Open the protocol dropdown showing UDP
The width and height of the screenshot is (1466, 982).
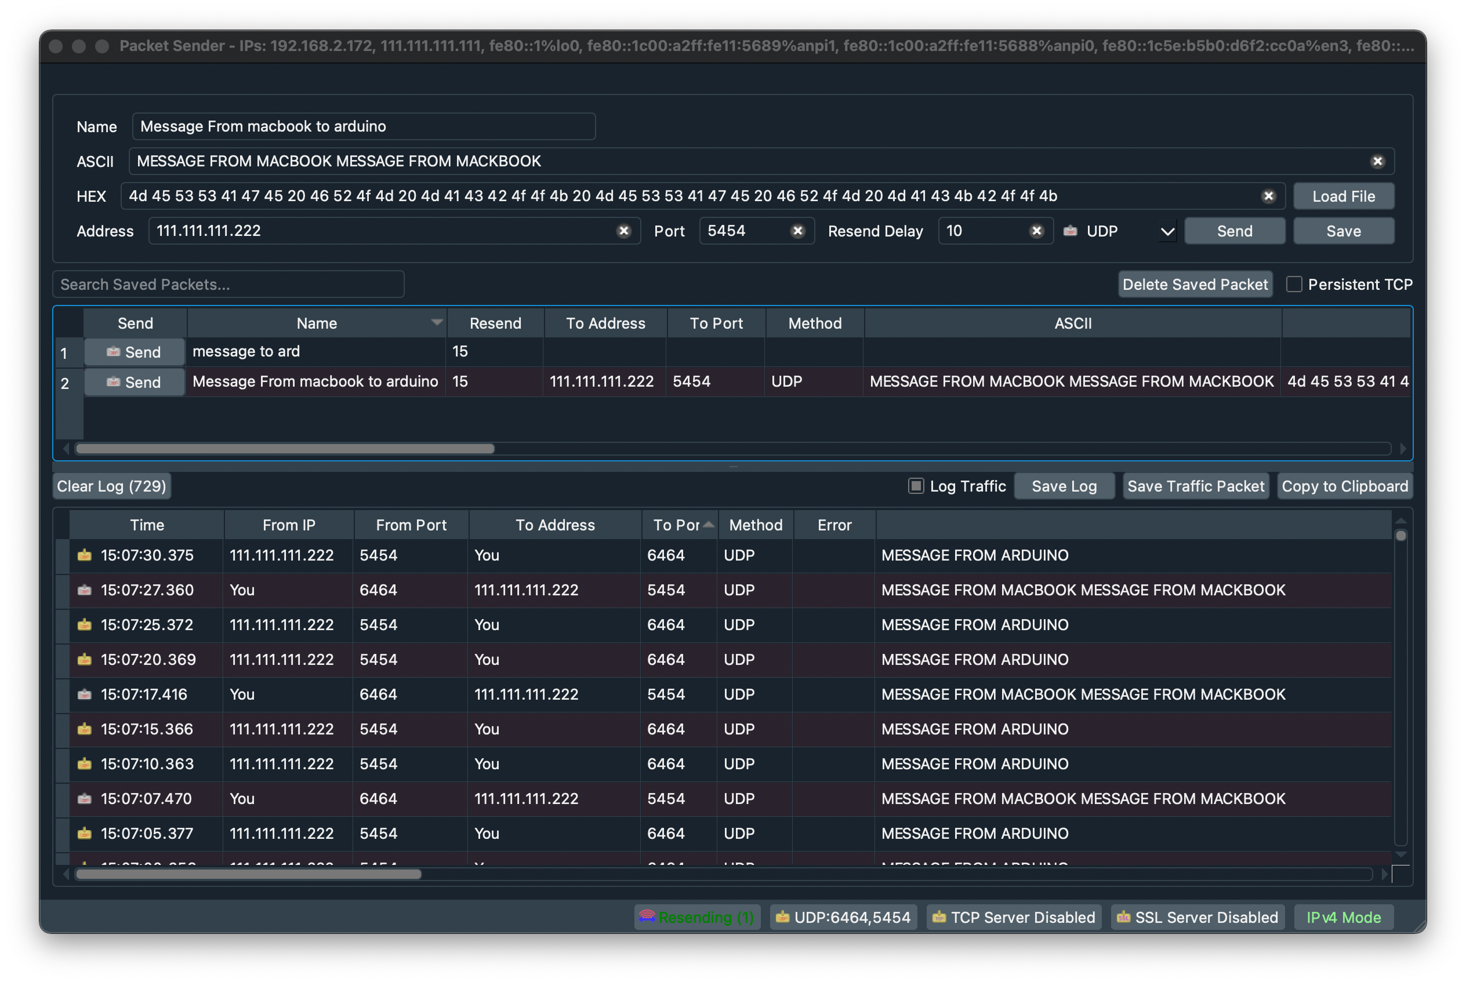1167,231
